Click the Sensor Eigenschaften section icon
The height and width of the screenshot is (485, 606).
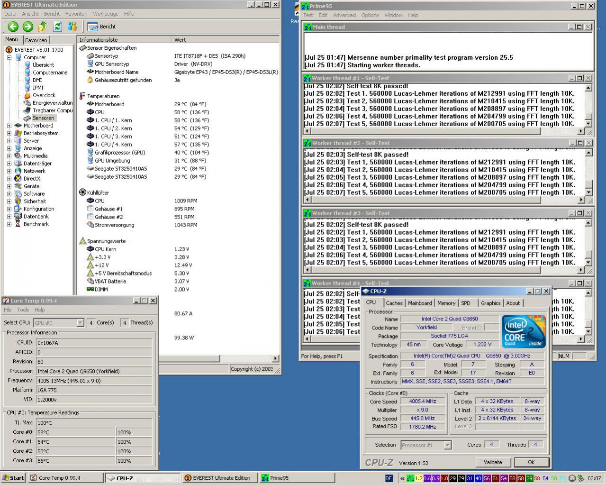[x=82, y=48]
